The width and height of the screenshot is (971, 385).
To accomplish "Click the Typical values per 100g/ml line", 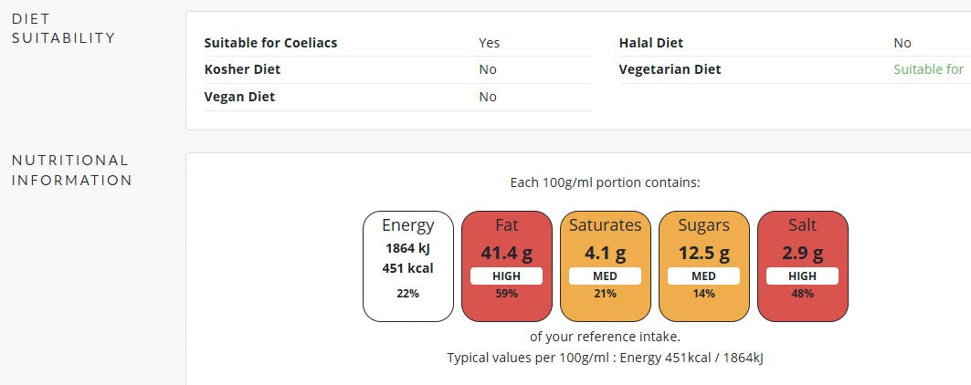I will (605, 358).
